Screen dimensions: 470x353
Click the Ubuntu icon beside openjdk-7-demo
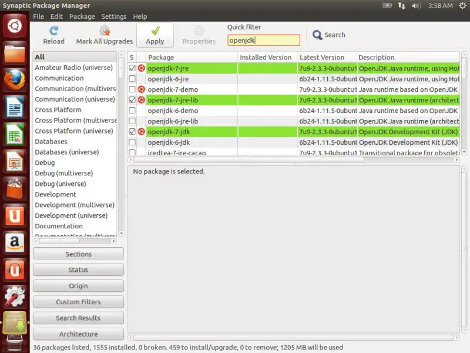point(141,89)
